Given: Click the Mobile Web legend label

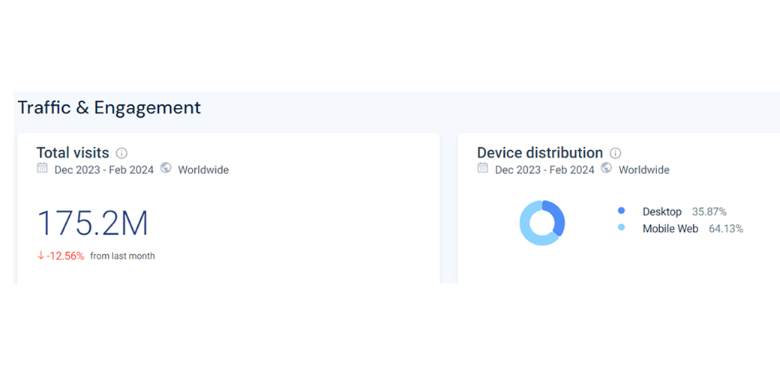Looking at the screenshot, I should 670,228.
